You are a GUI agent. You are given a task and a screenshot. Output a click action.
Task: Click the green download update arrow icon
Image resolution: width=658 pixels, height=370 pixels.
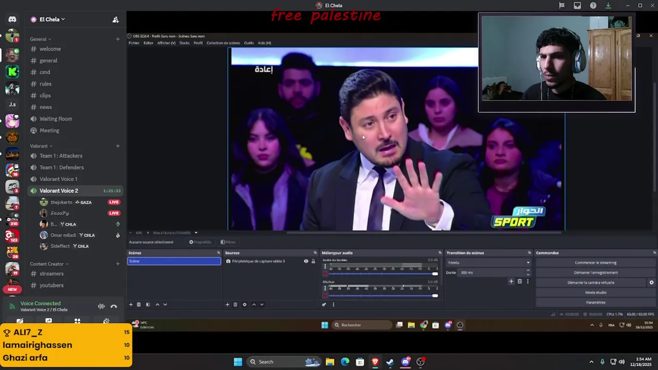(608, 6)
